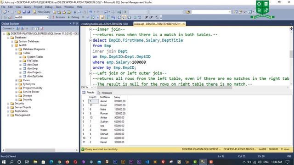Expand the Views folder node
This screenshot has width=294, height=165.
(x=17, y=80)
